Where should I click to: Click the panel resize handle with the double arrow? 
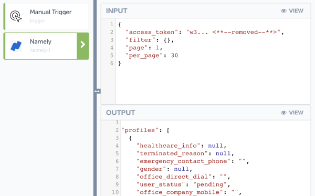(x=97, y=91)
